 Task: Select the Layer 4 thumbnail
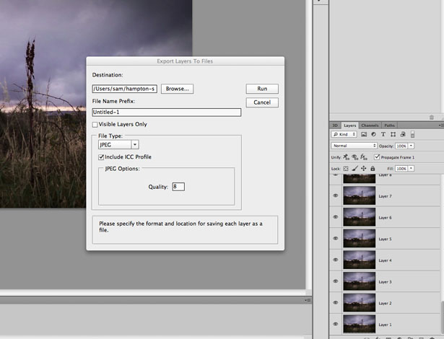[x=360, y=260]
